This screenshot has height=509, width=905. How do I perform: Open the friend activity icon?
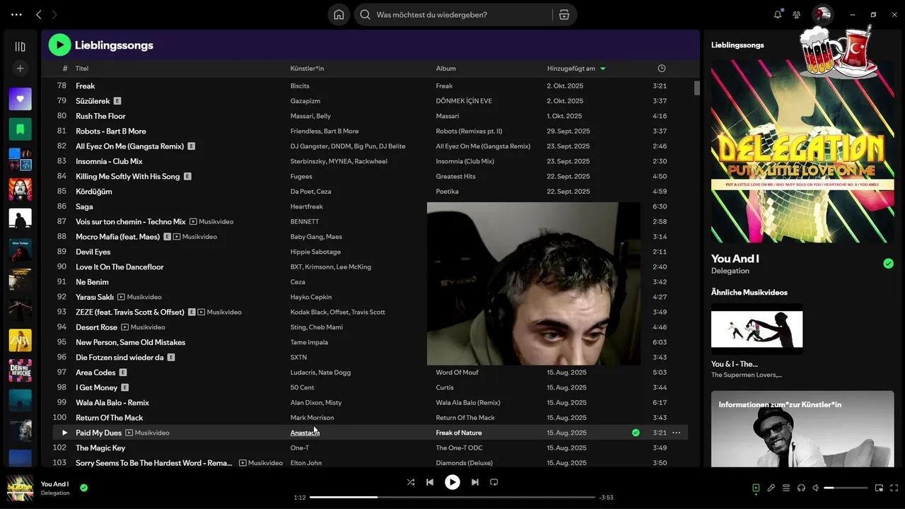[797, 14]
